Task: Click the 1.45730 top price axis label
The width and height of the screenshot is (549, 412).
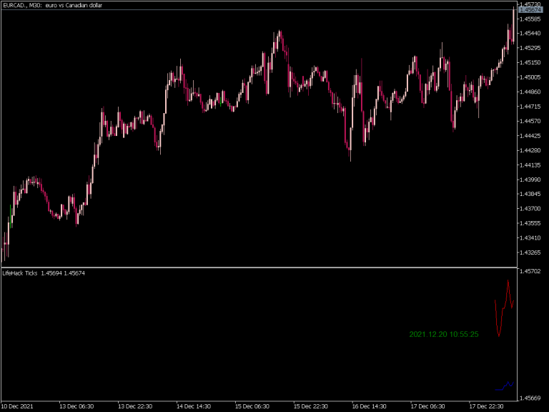Action: (532, 4)
